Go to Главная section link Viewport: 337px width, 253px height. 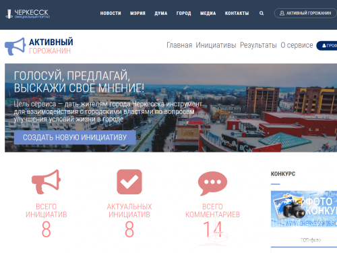click(x=179, y=45)
